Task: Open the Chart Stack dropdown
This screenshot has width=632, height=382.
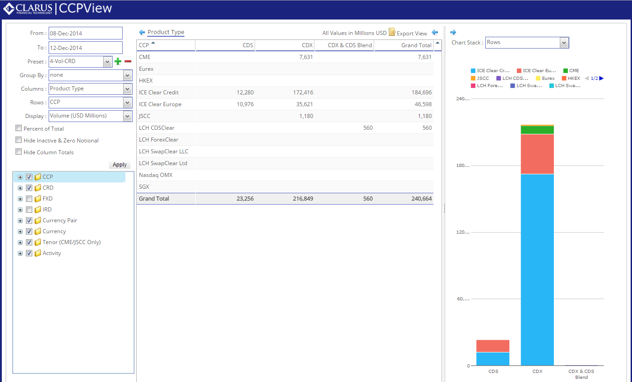Action: click(x=564, y=43)
